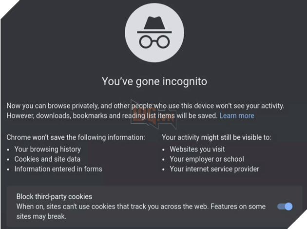Click the "Information entered in forms" list item
The image size is (307, 229).
tap(58, 169)
